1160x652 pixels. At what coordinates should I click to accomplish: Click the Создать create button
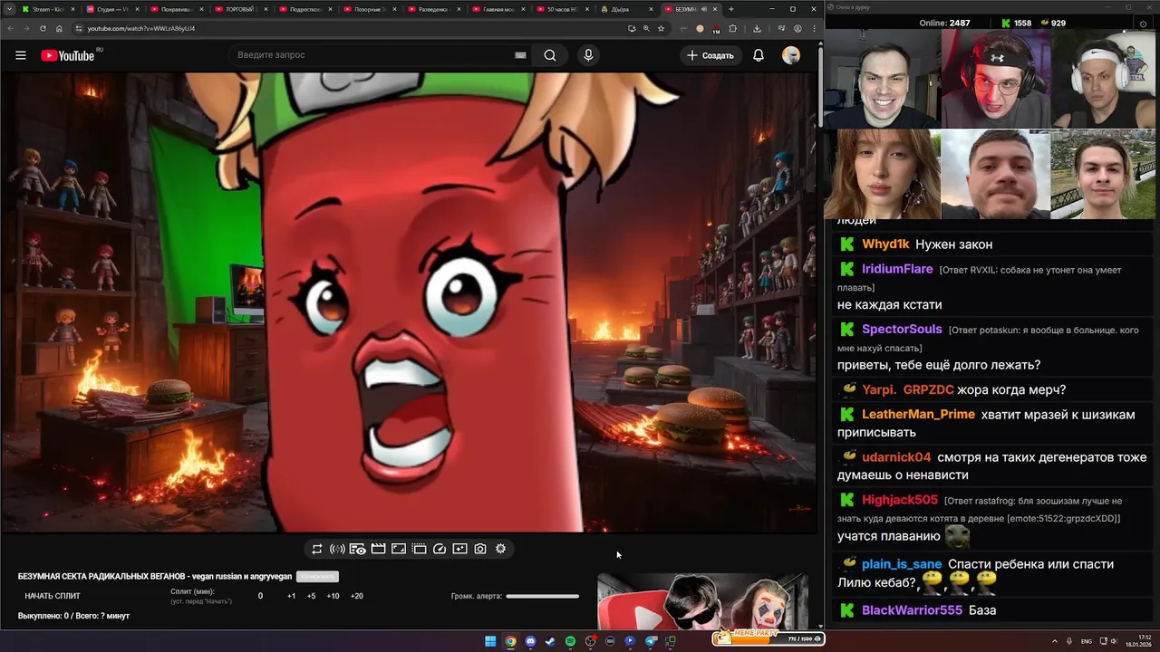click(710, 55)
